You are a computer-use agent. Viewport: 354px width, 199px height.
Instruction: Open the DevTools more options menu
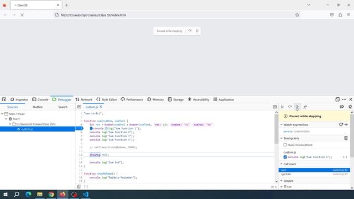click(x=344, y=99)
